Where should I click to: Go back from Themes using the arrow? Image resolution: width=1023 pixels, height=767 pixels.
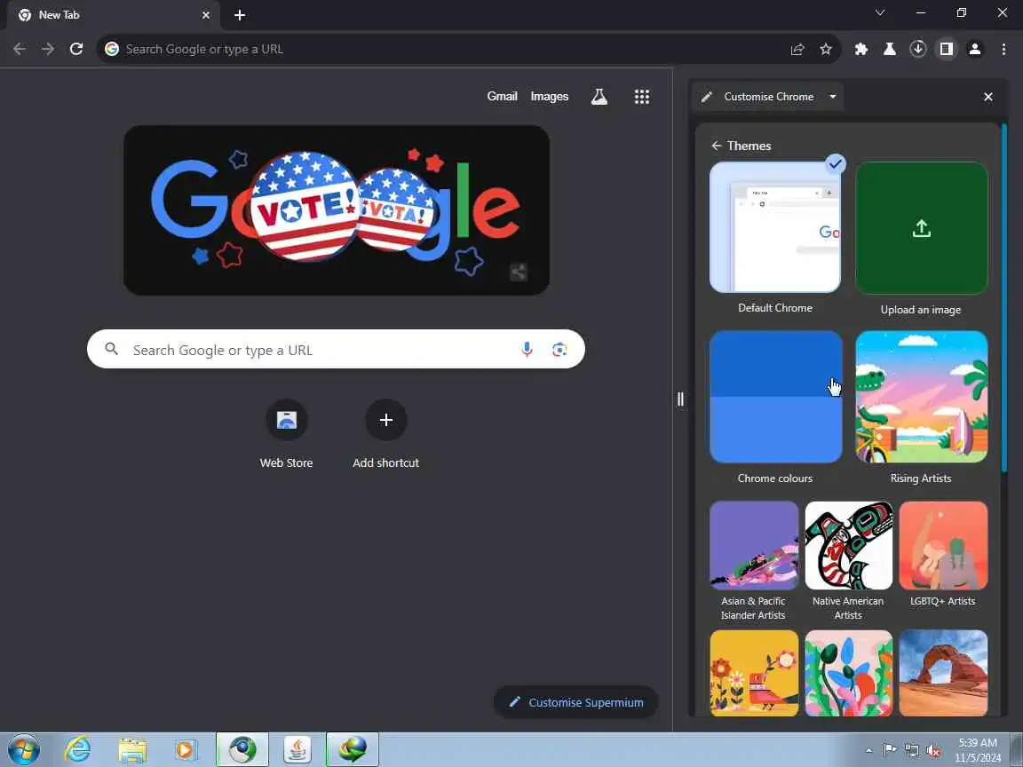point(717,146)
